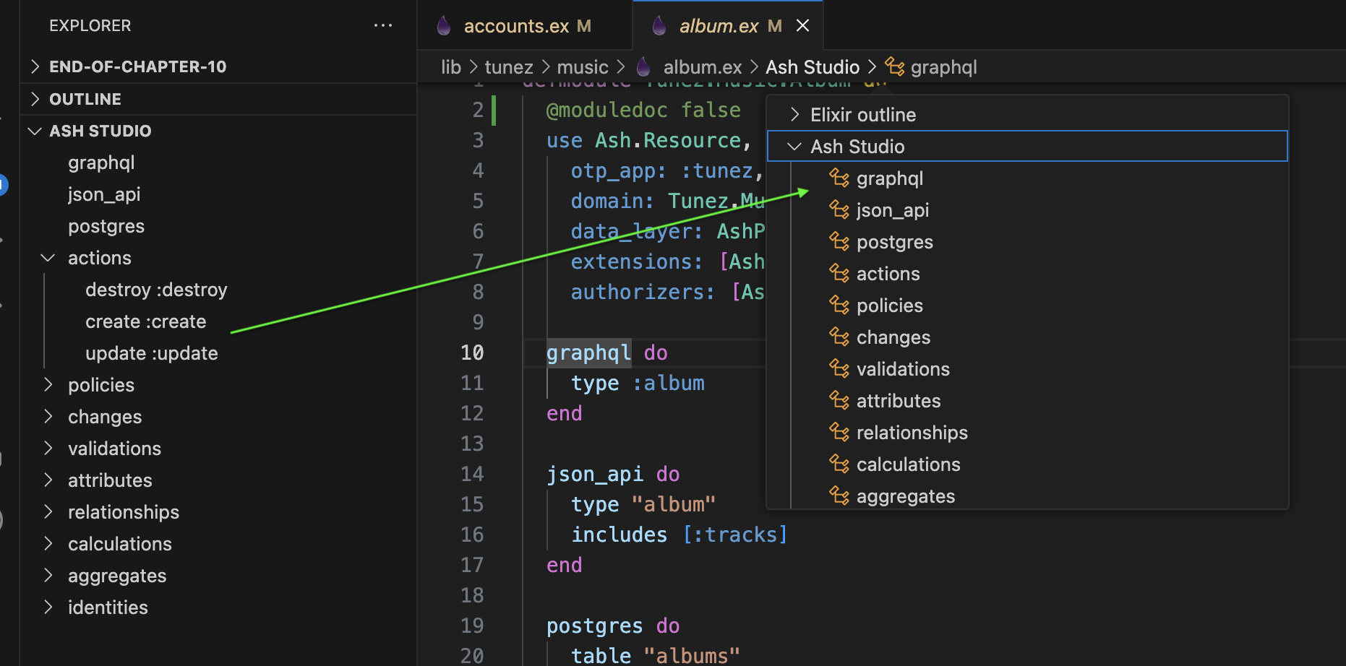This screenshot has width=1346, height=666.
Task: Click the Elixir drop icon before album.ex breadcrumb
Action: coord(643,67)
